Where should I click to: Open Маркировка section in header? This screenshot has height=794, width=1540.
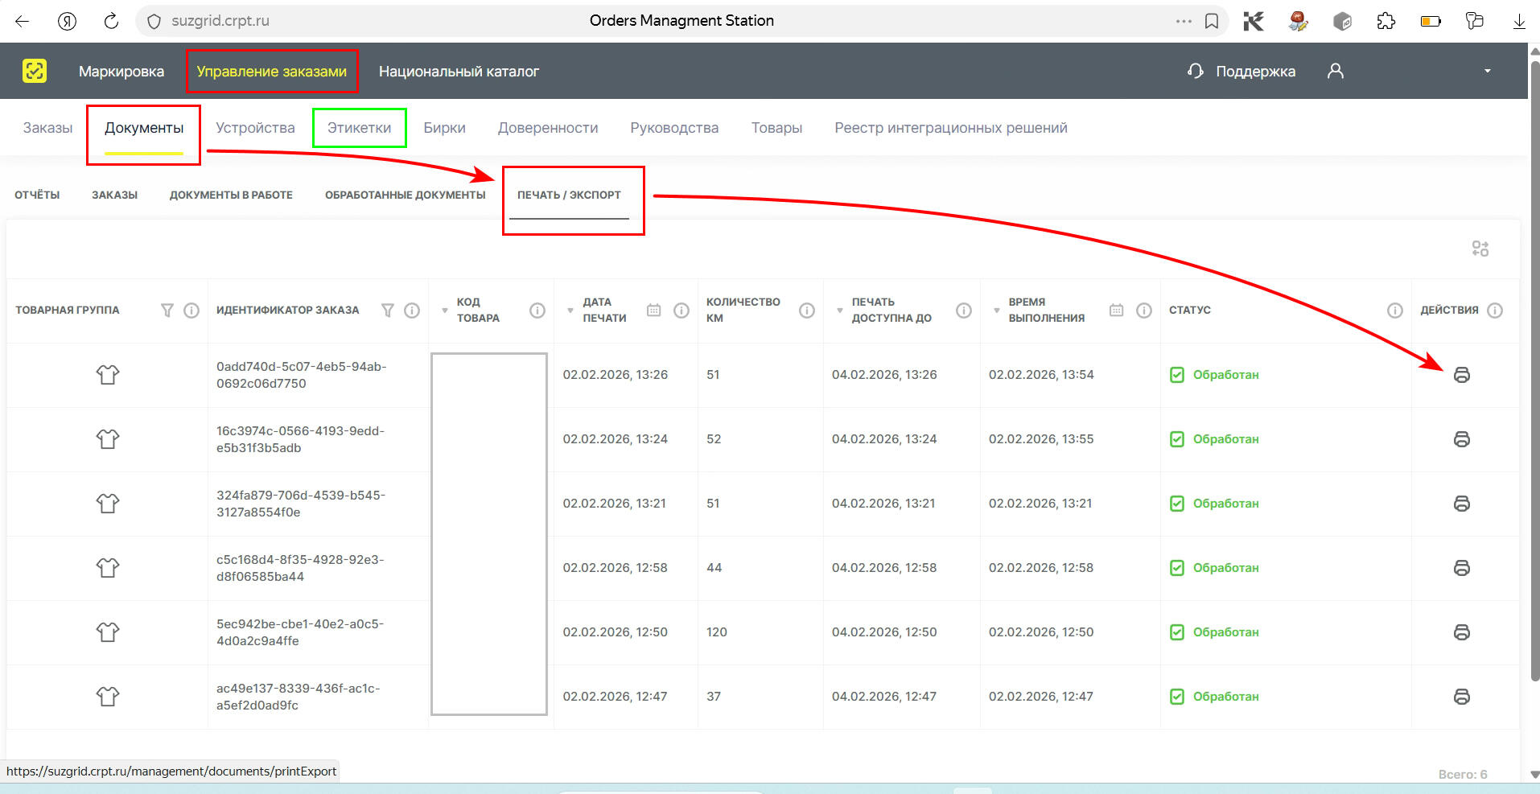[x=121, y=72]
